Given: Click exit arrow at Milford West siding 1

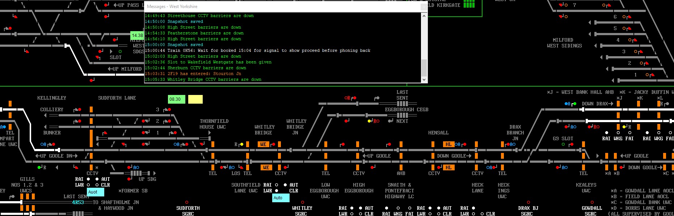Looking at the screenshot, I should 613,80.
